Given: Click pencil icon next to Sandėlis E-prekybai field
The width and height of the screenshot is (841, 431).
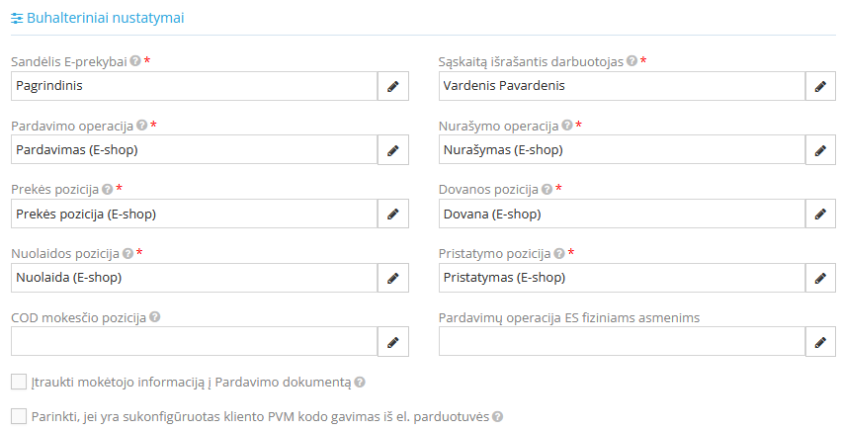Looking at the screenshot, I should (392, 86).
